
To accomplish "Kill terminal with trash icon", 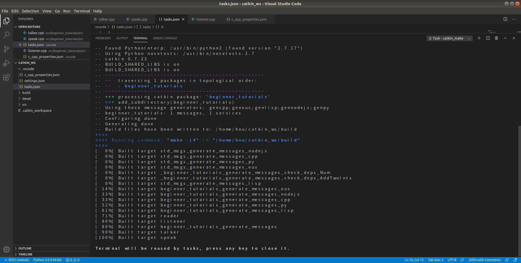I will pyautogui.click(x=497, y=38).
